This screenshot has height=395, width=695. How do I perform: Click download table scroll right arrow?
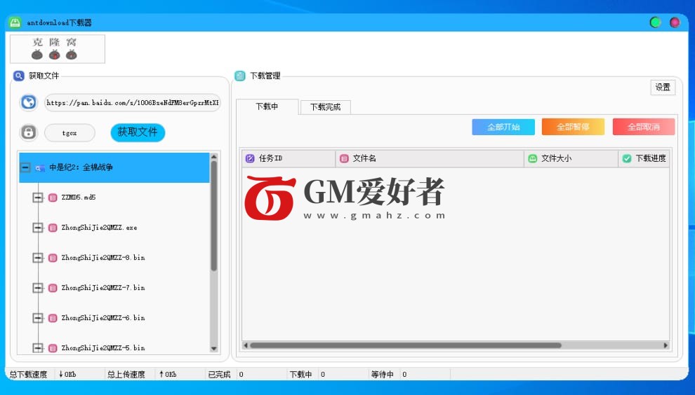[666, 345]
